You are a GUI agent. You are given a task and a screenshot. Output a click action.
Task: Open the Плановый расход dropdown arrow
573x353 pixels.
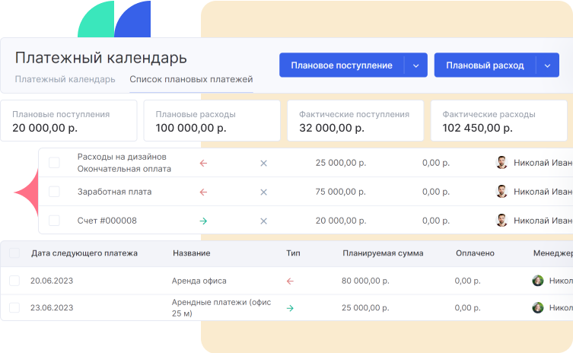click(547, 65)
